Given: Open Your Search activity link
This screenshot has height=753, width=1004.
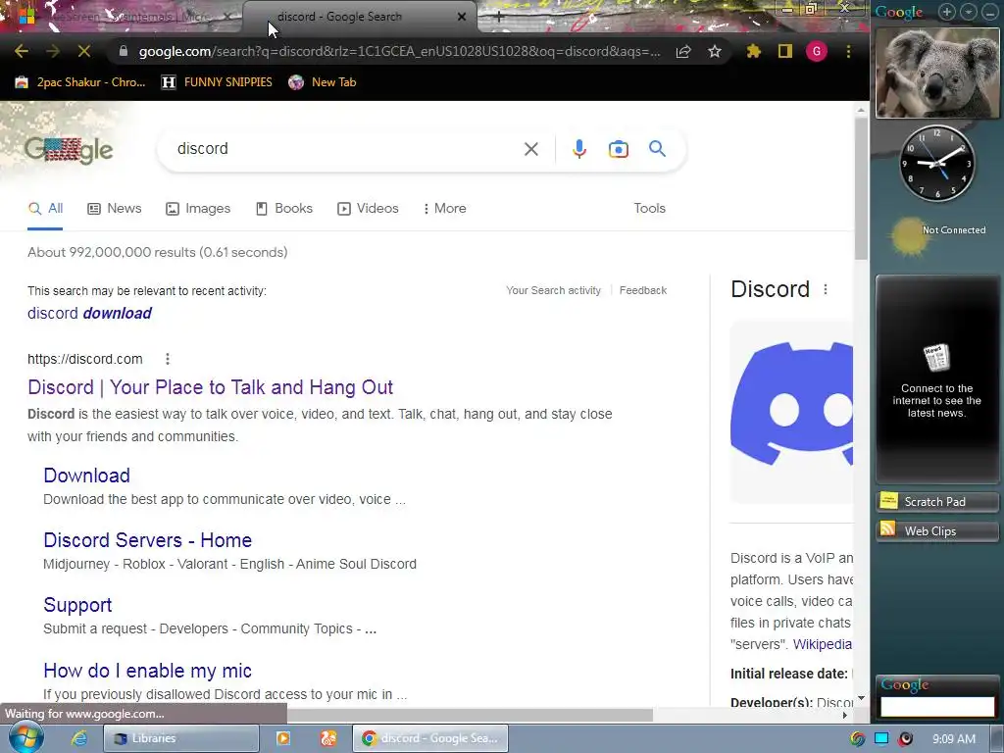Looking at the screenshot, I should point(553,290).
